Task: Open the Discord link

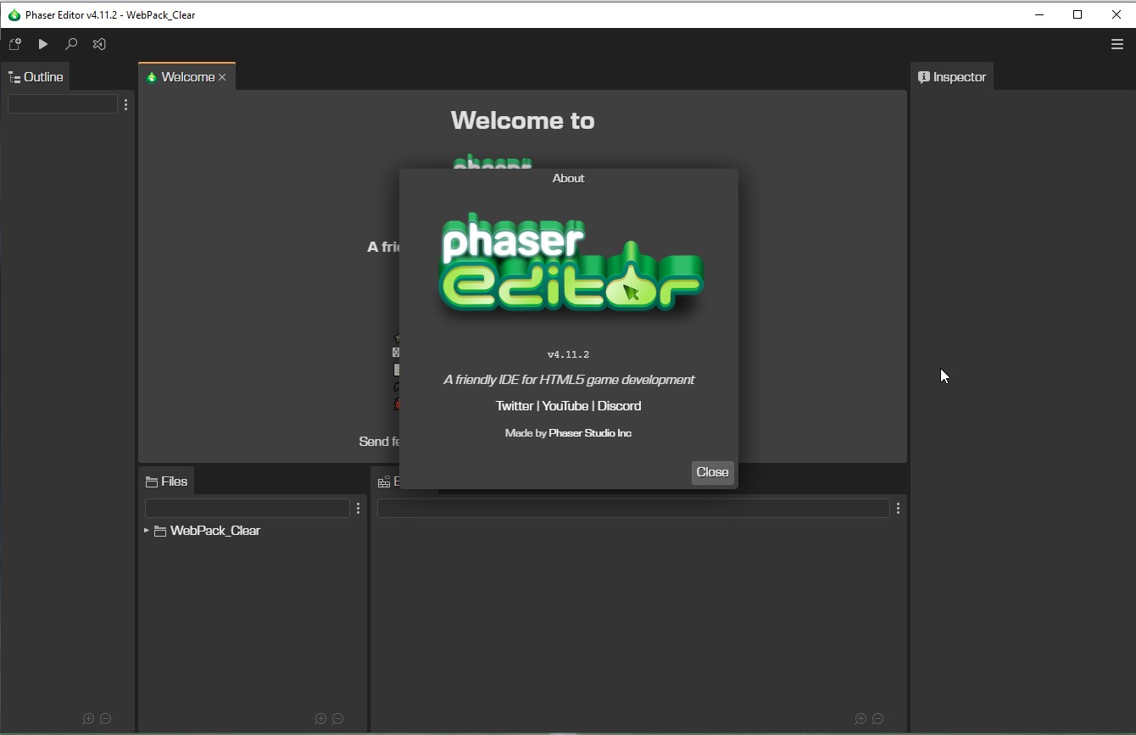Action: (x=619, y=406)
